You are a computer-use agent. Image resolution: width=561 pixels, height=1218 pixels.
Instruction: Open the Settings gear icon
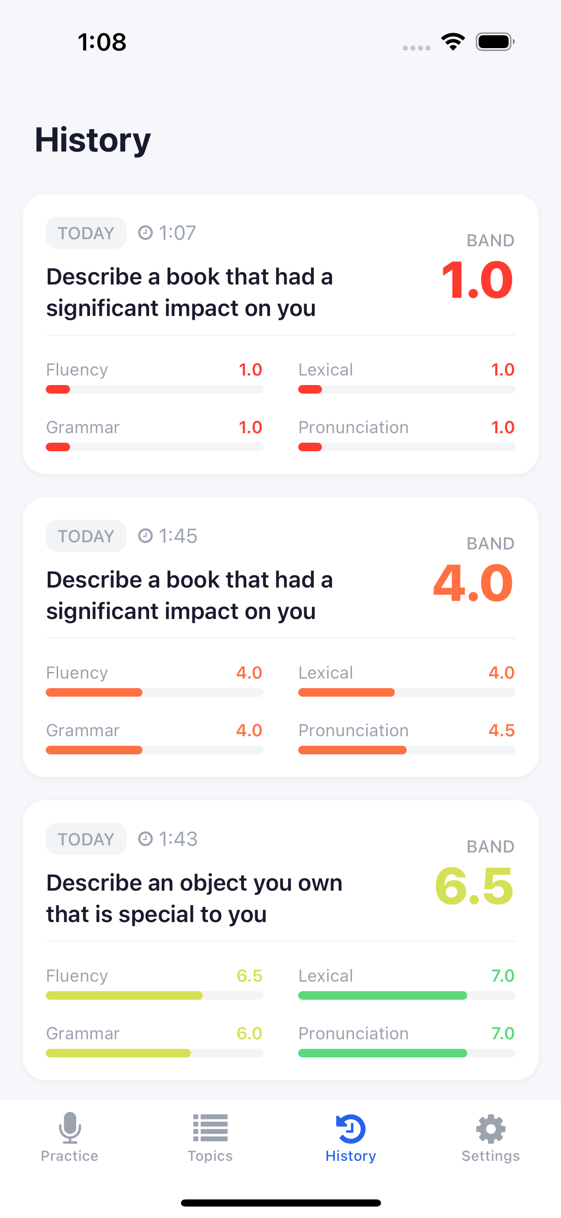point(490,1128)
